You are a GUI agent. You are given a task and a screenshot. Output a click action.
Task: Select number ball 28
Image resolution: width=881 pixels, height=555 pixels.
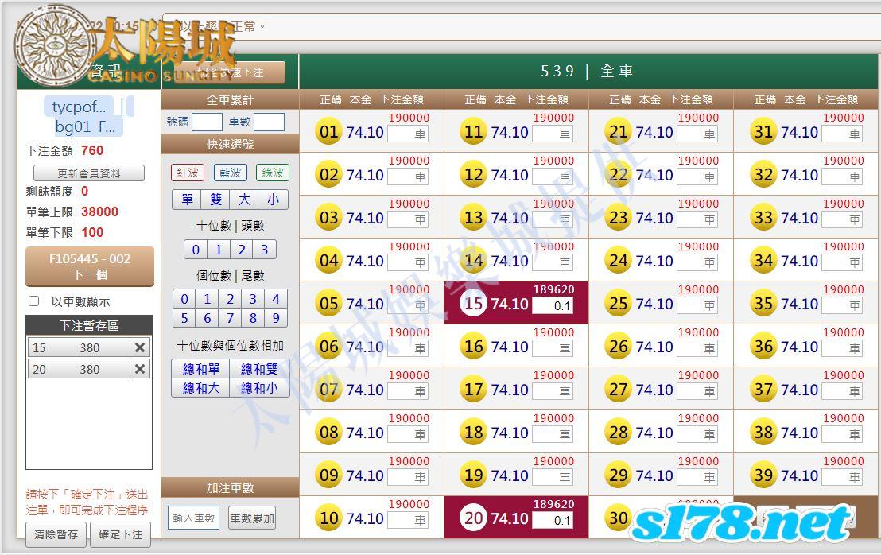619,432
